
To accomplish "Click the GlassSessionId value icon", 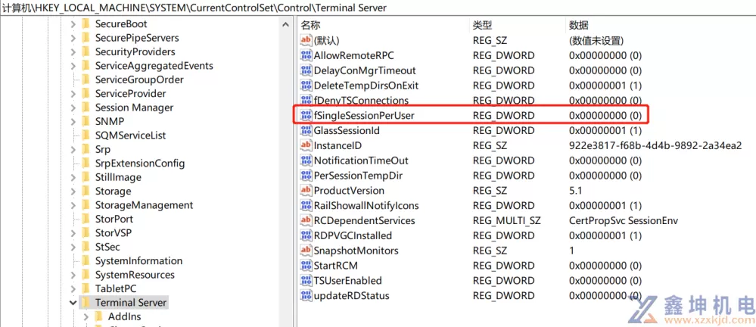I will click(x=306, y=130).
